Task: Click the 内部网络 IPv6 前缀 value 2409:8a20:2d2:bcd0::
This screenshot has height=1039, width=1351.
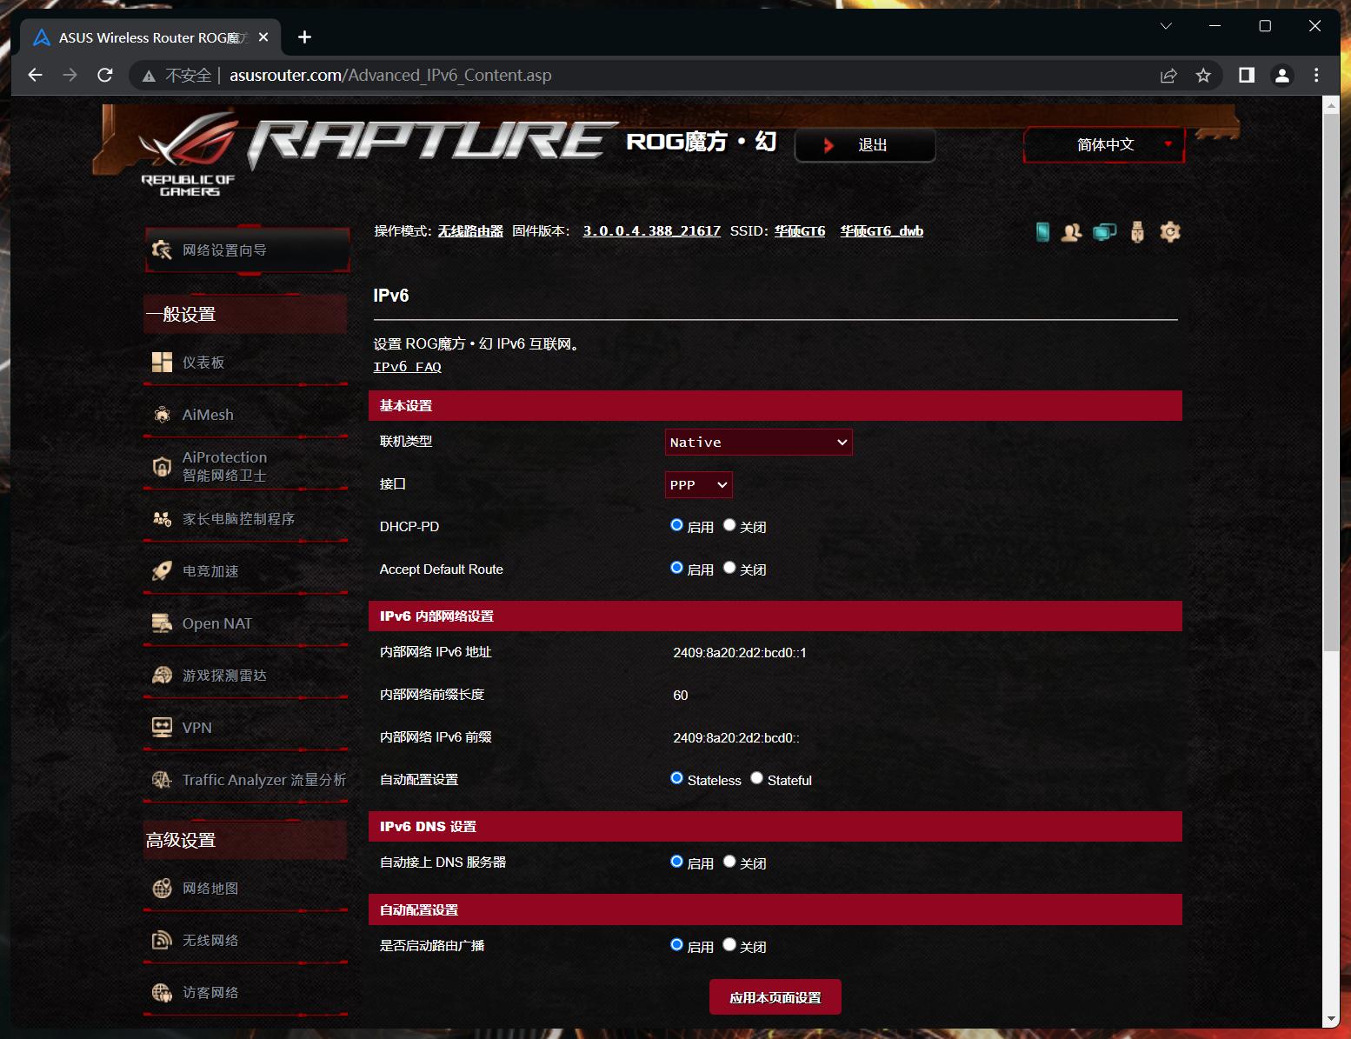Action: [x=736, y=738]
